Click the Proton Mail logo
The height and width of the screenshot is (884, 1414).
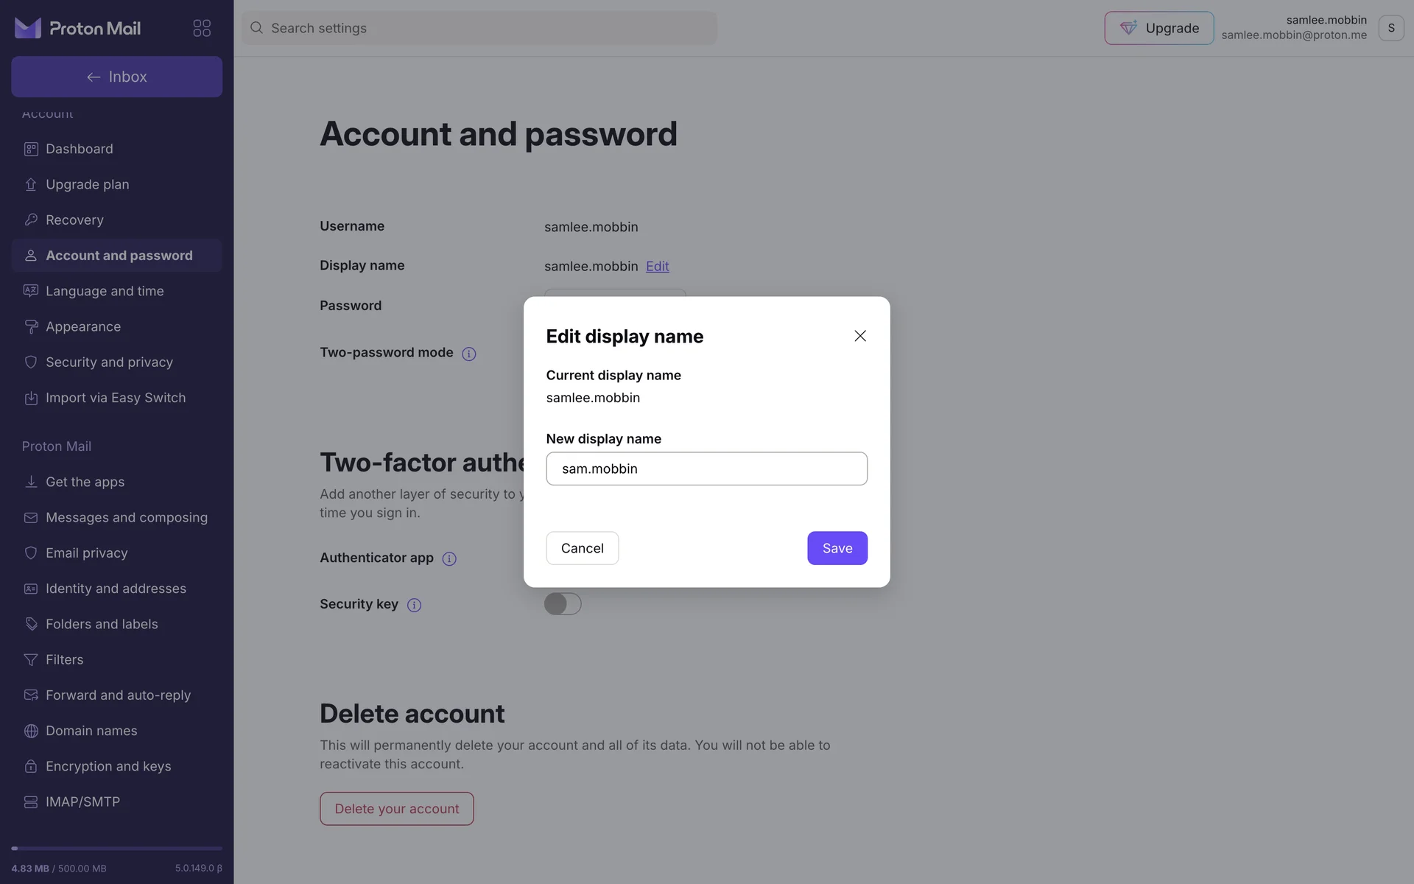click(x=77, y=28)
